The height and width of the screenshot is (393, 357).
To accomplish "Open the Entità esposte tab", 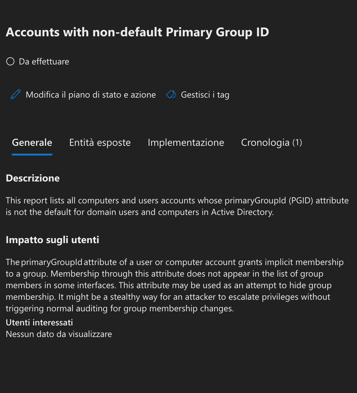I will pos(100,143).
